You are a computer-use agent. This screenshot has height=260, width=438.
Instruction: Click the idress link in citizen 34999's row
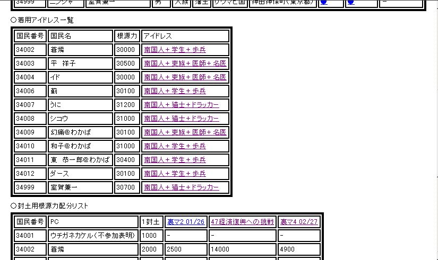click(x=181, y=187)
